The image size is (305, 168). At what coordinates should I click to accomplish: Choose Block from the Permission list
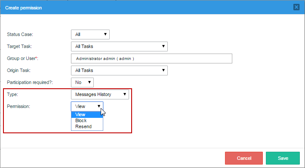(x=87, y=120)
